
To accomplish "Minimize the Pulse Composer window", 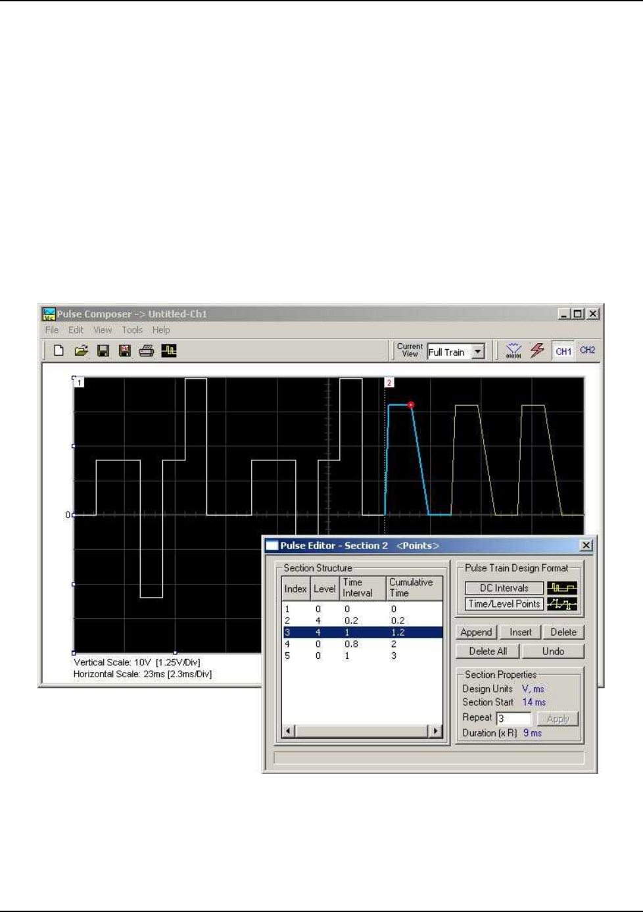I will (x=565, y=314).
